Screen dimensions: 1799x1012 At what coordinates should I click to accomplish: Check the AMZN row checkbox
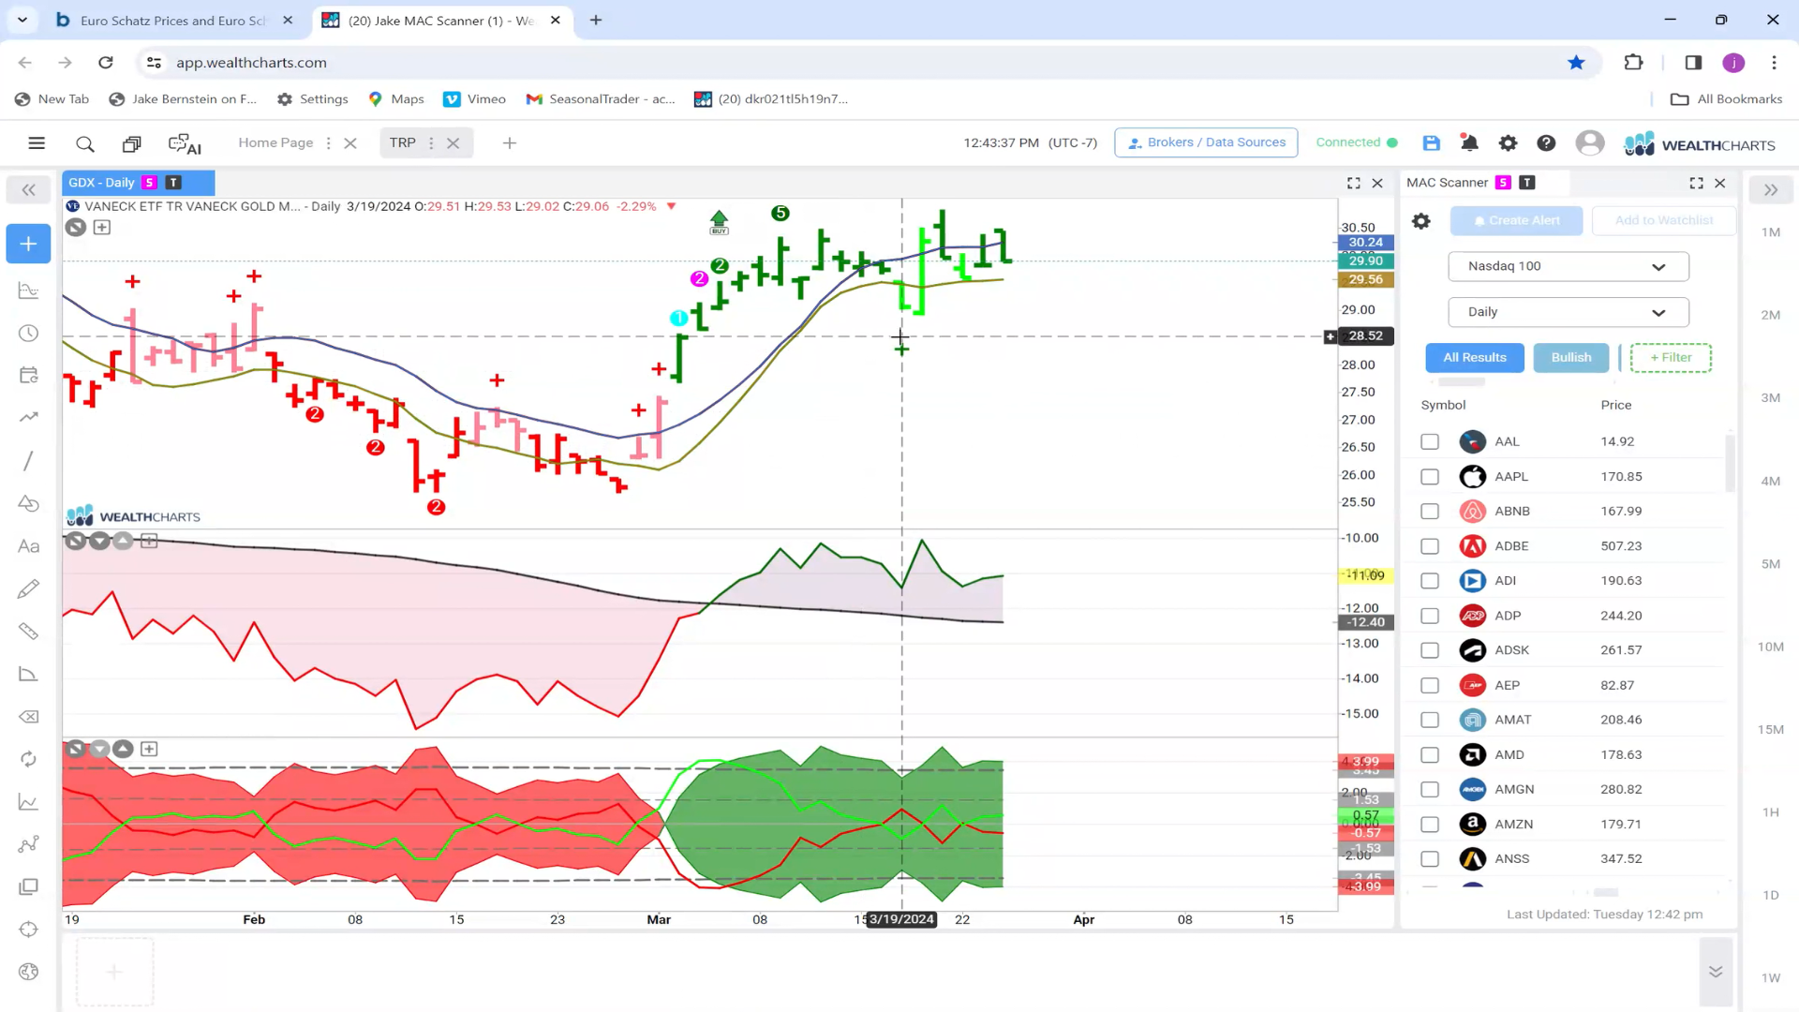(x=1430, y=824)
